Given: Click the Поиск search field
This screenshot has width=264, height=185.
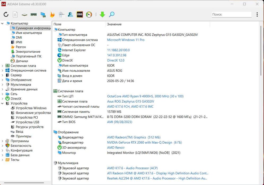Looking at the screenshot, I should (x=232, y=15).
